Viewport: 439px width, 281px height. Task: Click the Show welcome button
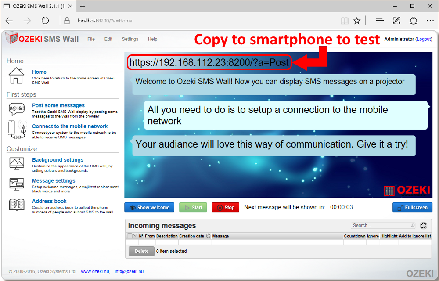(149, 207)
